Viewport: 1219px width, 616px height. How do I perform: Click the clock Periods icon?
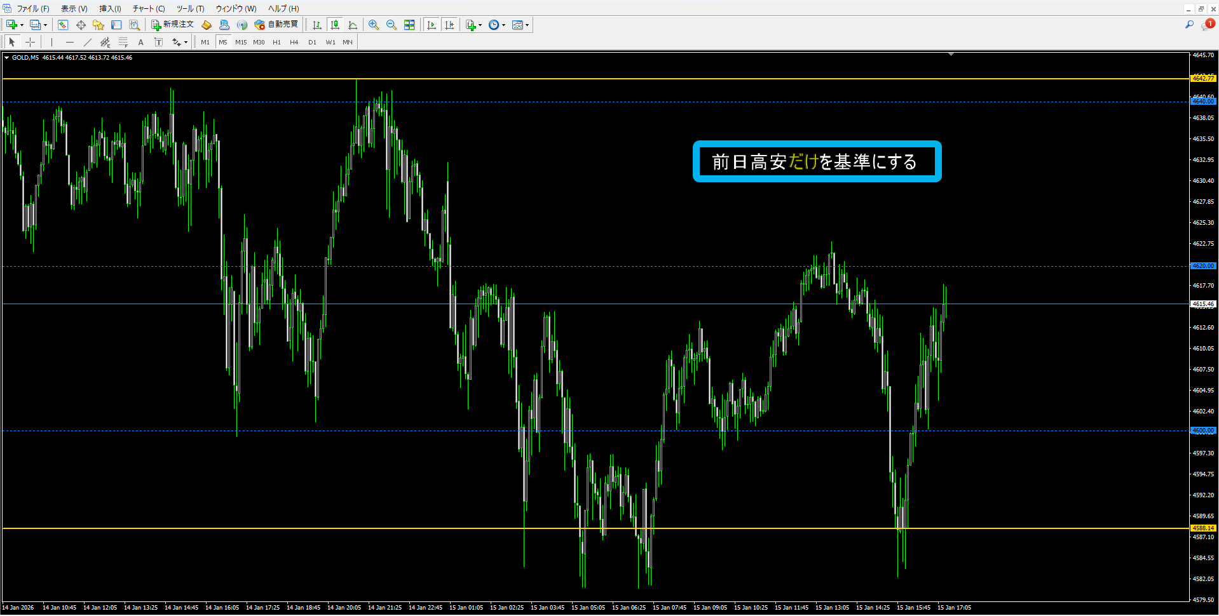click(x=494, y=25)
